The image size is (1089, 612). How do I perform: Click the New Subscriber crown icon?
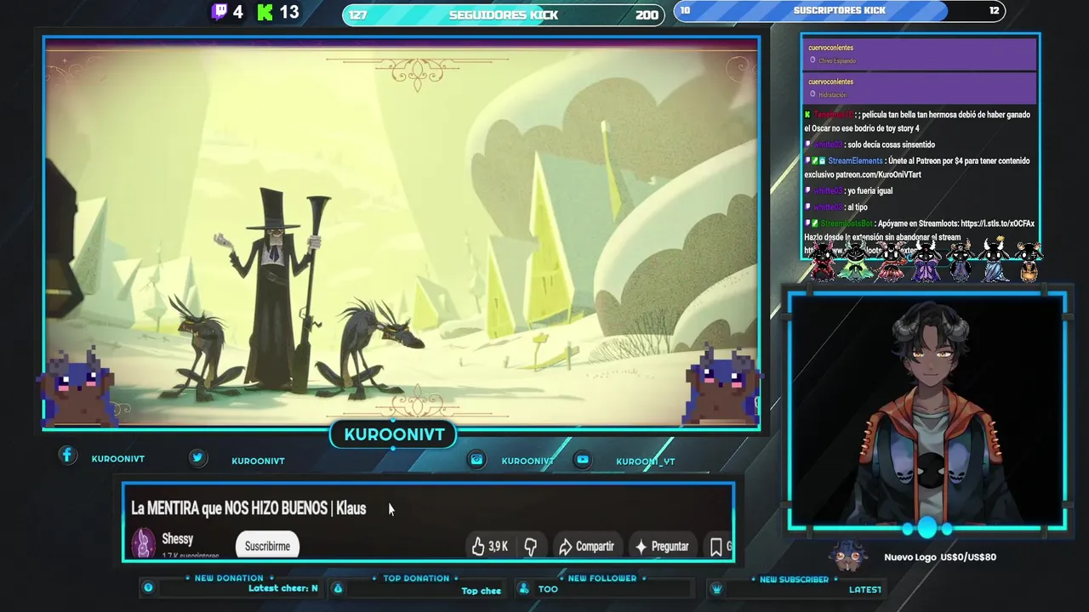(x=716, y=589)
